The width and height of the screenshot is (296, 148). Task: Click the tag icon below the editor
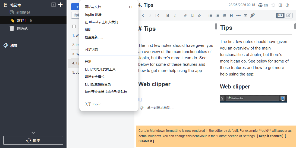click(x=141, y=108)
